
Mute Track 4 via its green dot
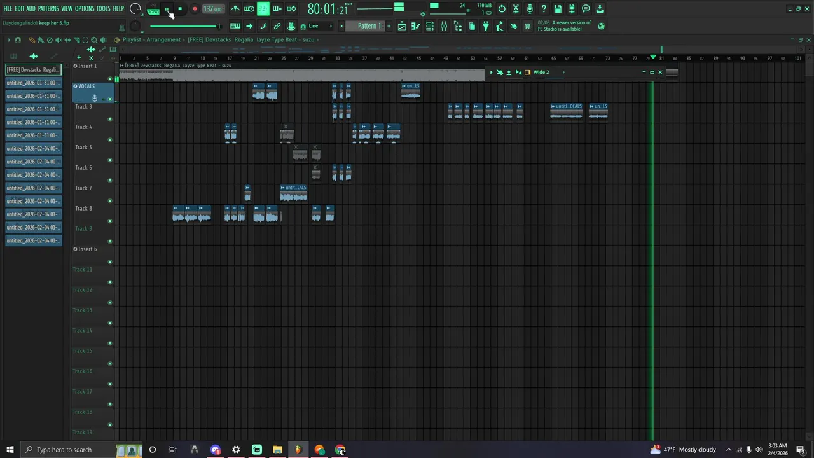[110, 140]
